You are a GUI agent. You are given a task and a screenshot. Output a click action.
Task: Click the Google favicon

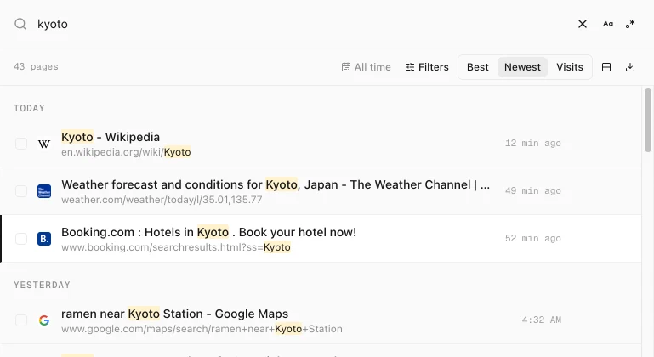pos(44,320)
